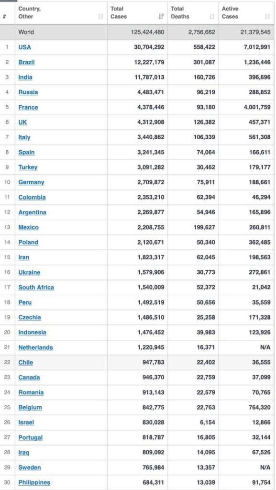Open the Netherlands country link
The width and height of the screenshot is (276, 490).
coord(35,347)
